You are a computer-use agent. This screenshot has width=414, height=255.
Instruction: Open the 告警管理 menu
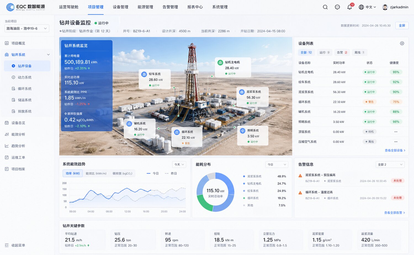(x=170, y=7)
